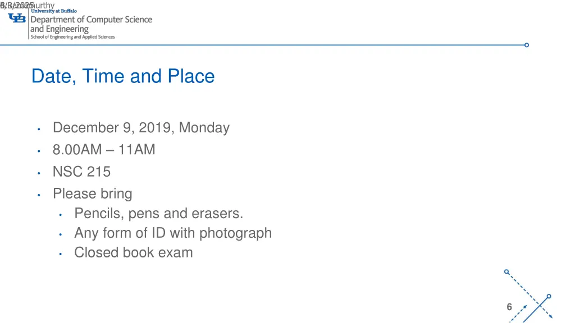Click the University at Buffalo label
575x323 pixels.
point(54,11)
